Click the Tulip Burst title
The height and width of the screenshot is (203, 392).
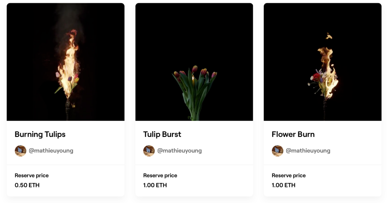click(x=162, y=134)
